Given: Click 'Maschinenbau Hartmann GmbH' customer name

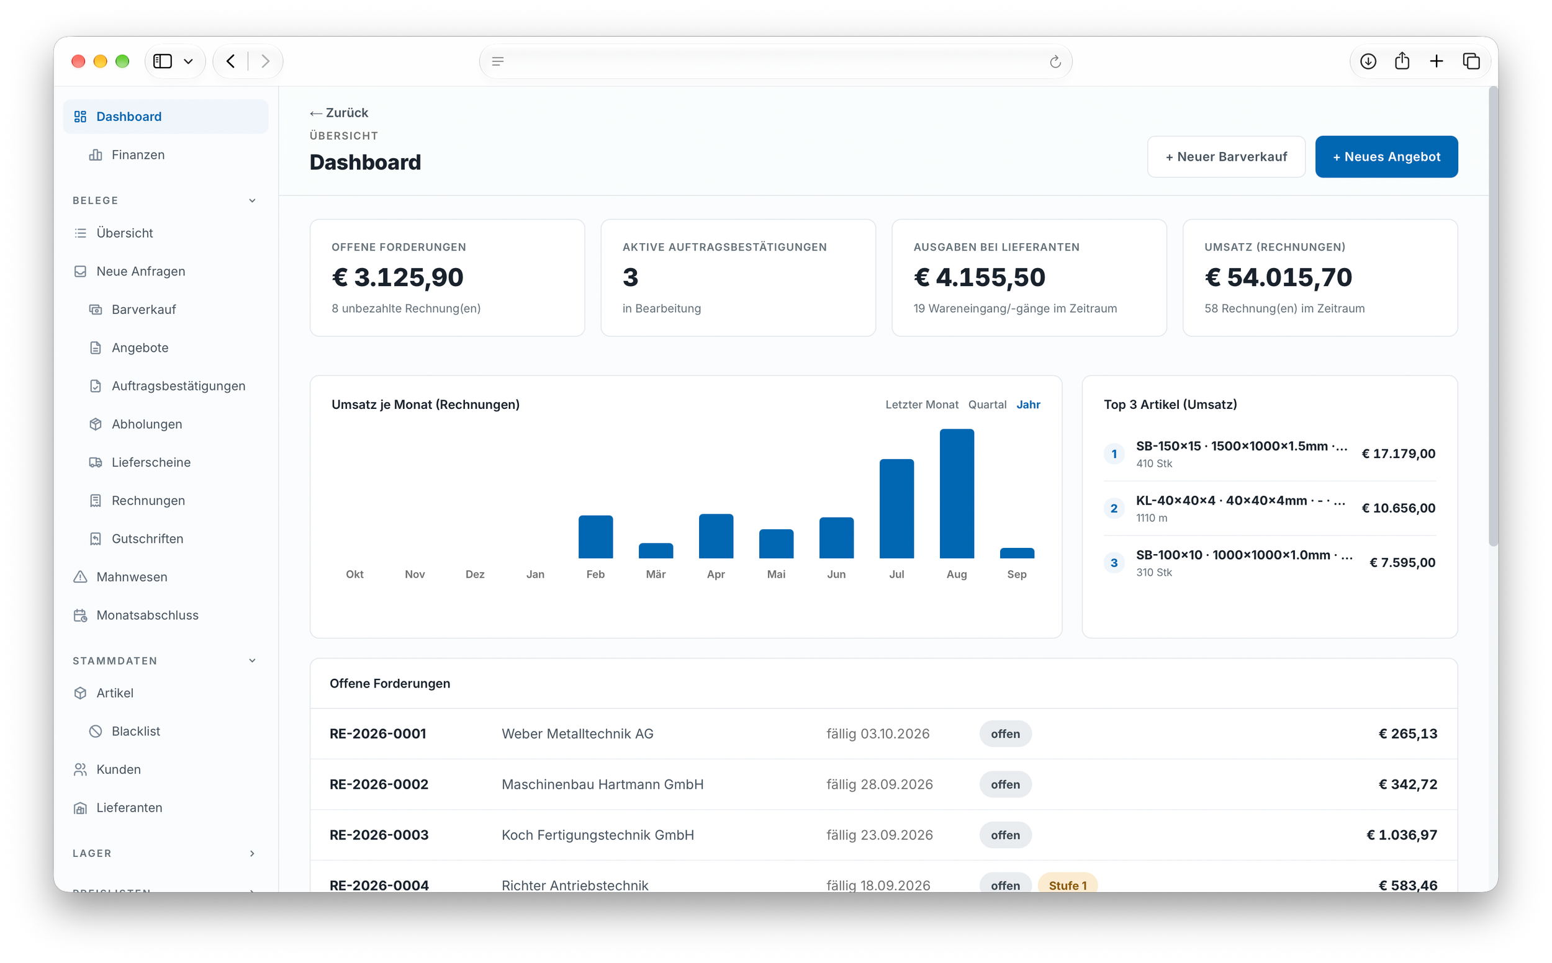Looking at the screenshot, I should pyautogui.click(x=602, y=785).
